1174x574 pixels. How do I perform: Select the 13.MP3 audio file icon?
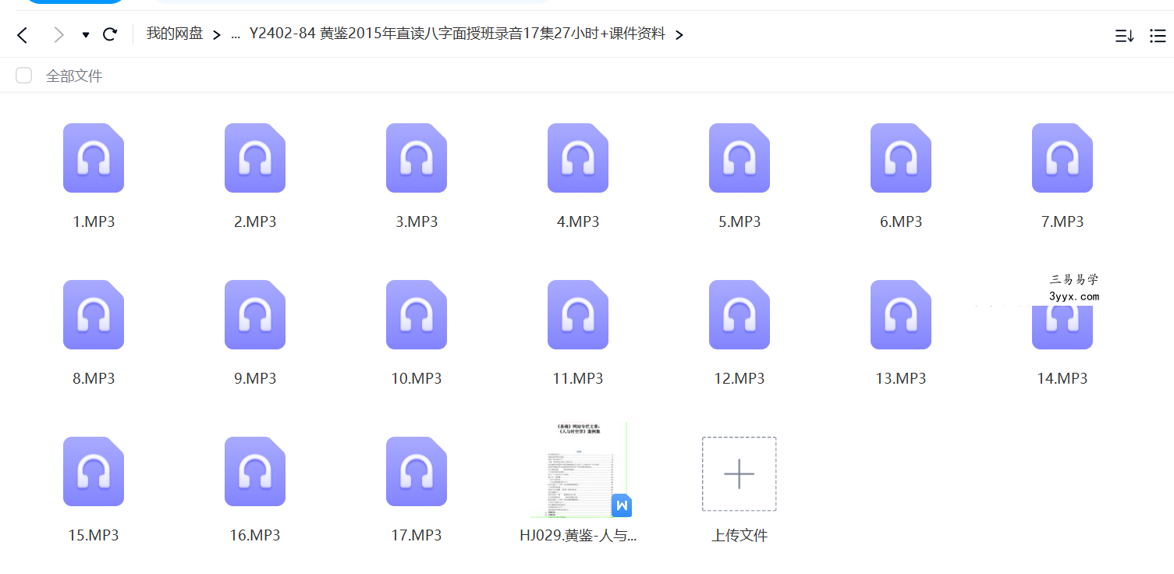pos(901,314)
